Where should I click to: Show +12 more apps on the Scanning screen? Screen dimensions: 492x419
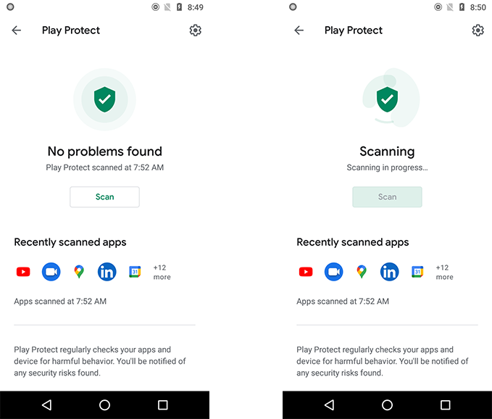[x=444, y=272]
